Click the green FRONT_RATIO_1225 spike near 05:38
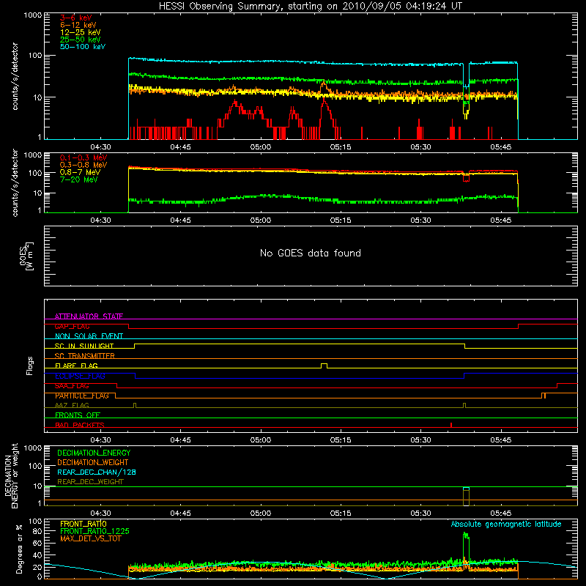Viewport: 586px width, 586px height. click(x=466, y=546)
